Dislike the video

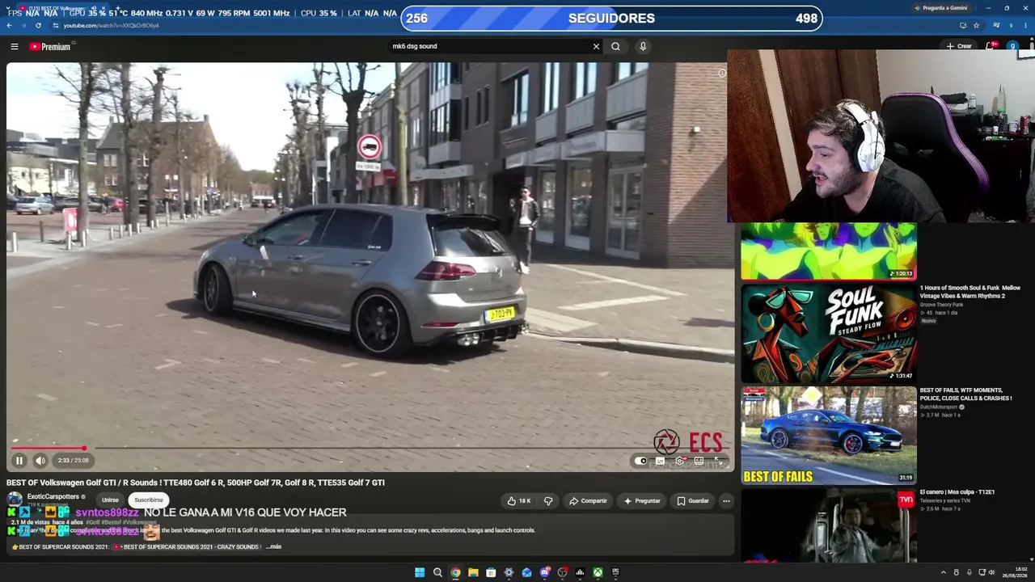(x=547, y=501)
